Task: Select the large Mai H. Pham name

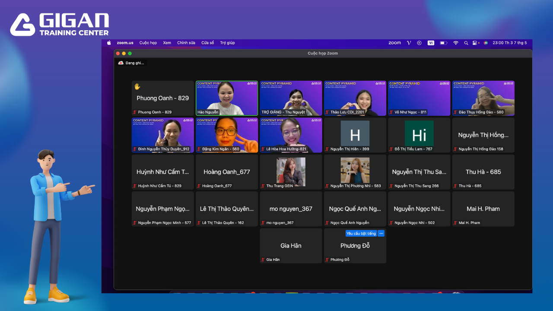Action: tap(483, 209)
